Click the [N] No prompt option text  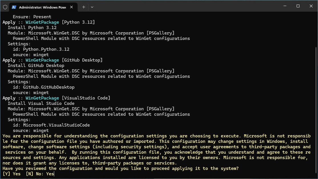(35, 174)
